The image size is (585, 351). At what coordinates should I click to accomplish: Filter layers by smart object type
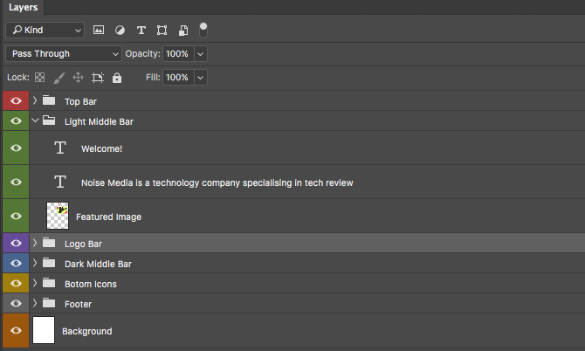point(183,30)
